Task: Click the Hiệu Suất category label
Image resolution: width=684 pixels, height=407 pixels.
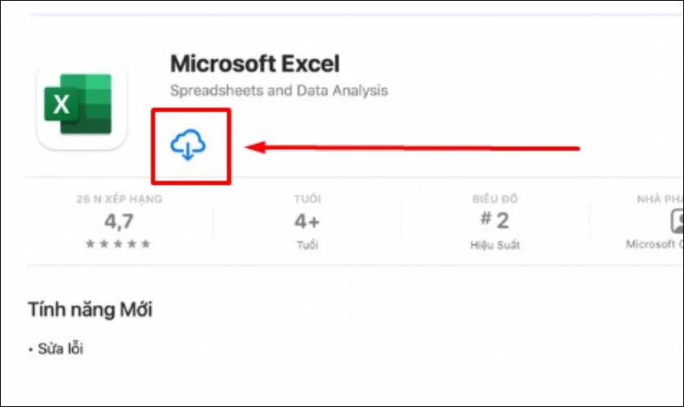Action: (495, 245)
